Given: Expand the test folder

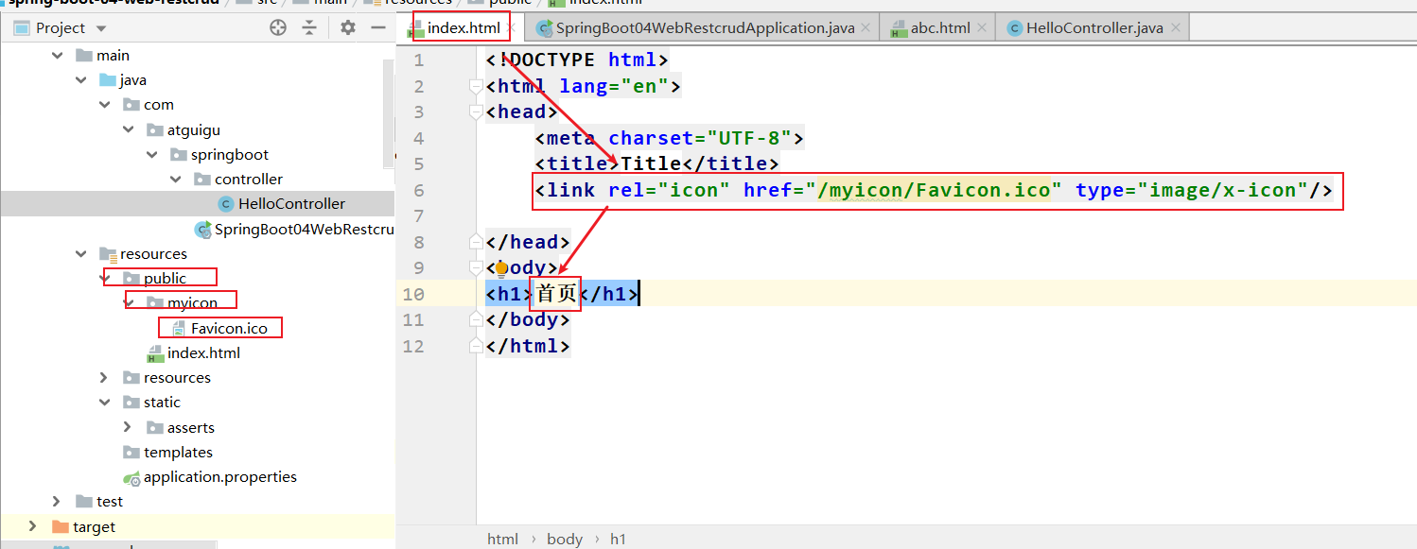Looking at the screenshot, I should click(x=57, y=501).
